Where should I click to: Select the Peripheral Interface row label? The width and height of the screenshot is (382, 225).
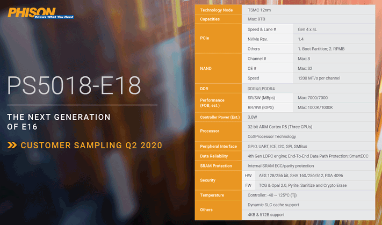220,147
